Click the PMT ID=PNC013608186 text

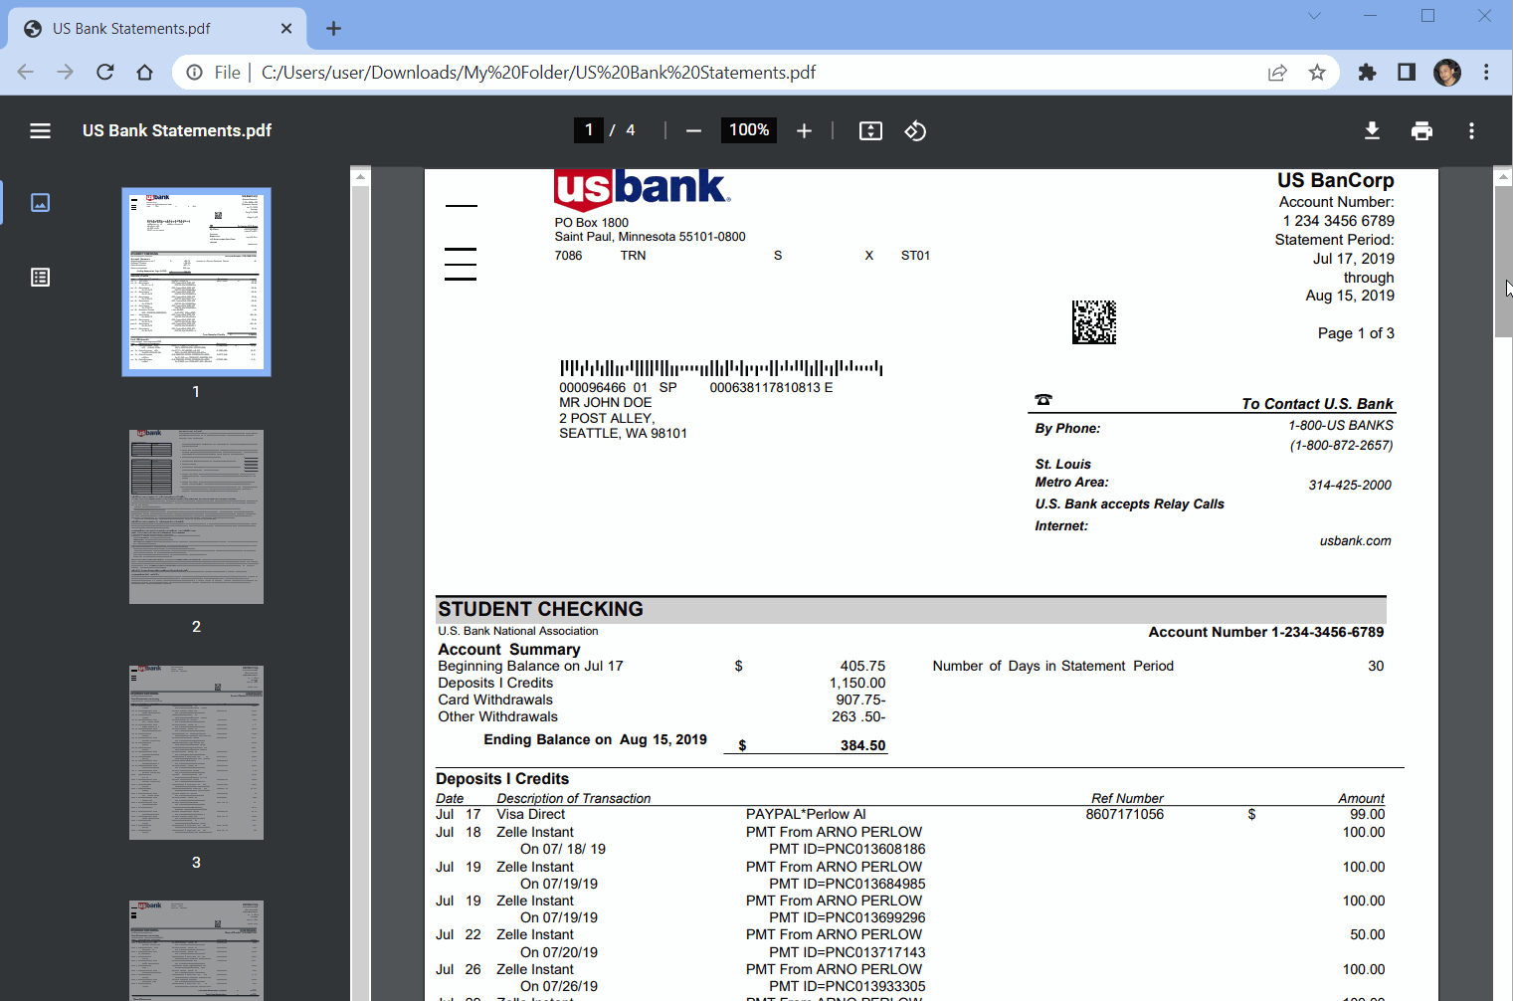point(847,849)
